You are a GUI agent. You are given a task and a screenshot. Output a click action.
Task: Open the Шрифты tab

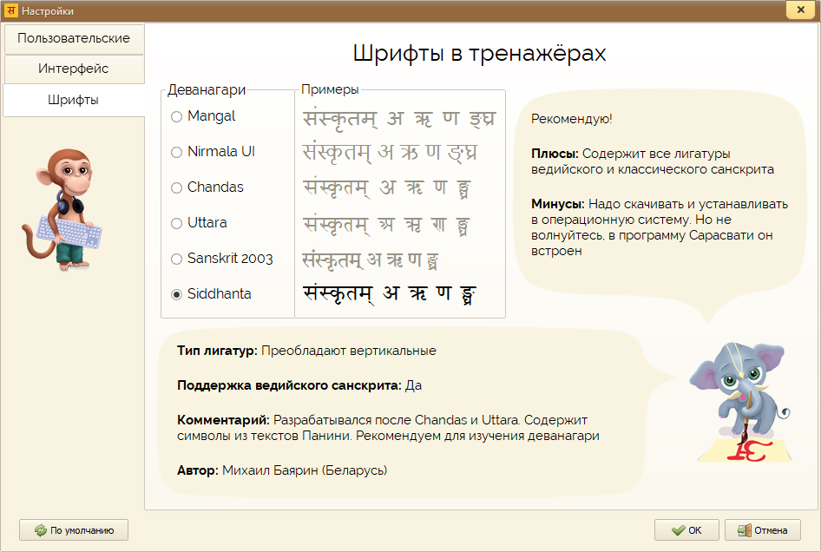pyautogui.click(x=74, y=100)
